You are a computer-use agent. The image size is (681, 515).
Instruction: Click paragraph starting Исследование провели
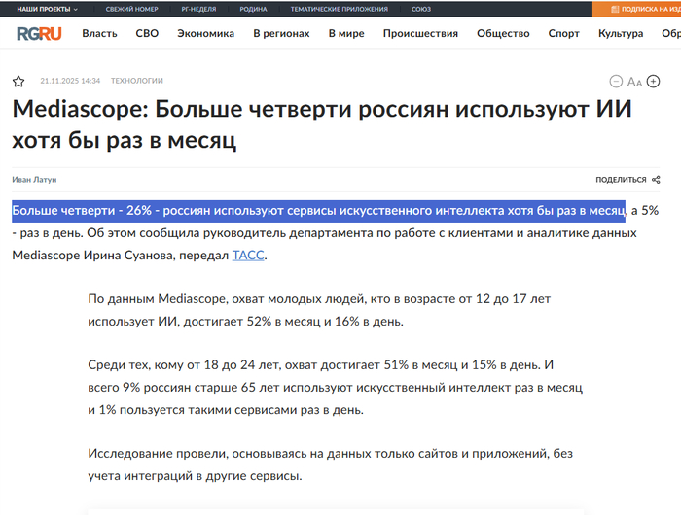tap(330, 464)
